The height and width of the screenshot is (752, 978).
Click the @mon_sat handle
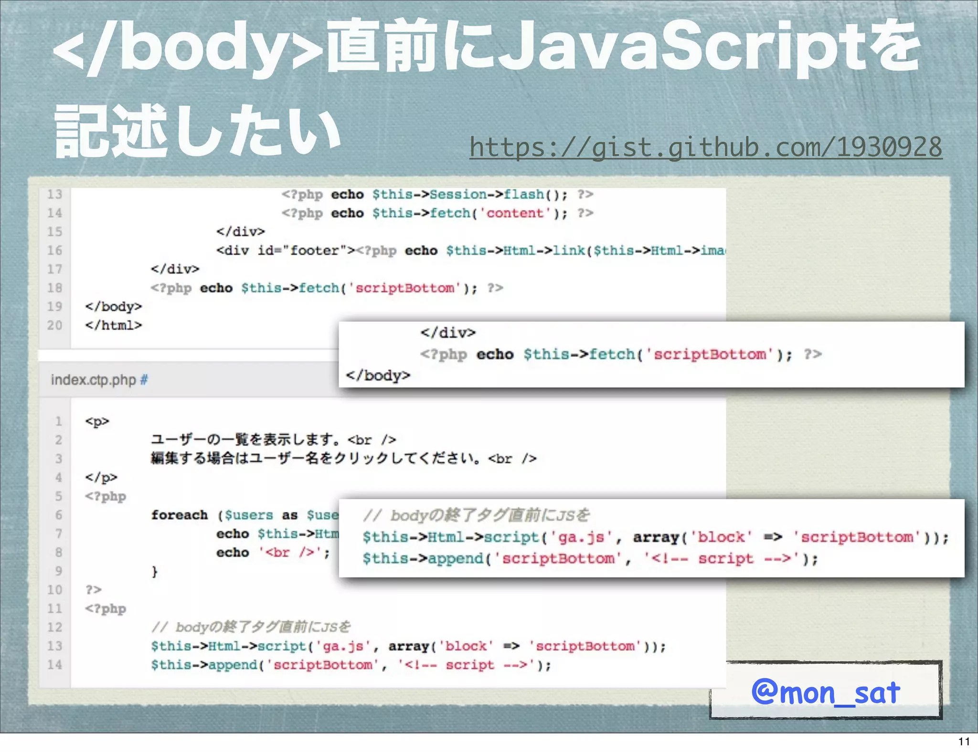click(x=826, y=692)
